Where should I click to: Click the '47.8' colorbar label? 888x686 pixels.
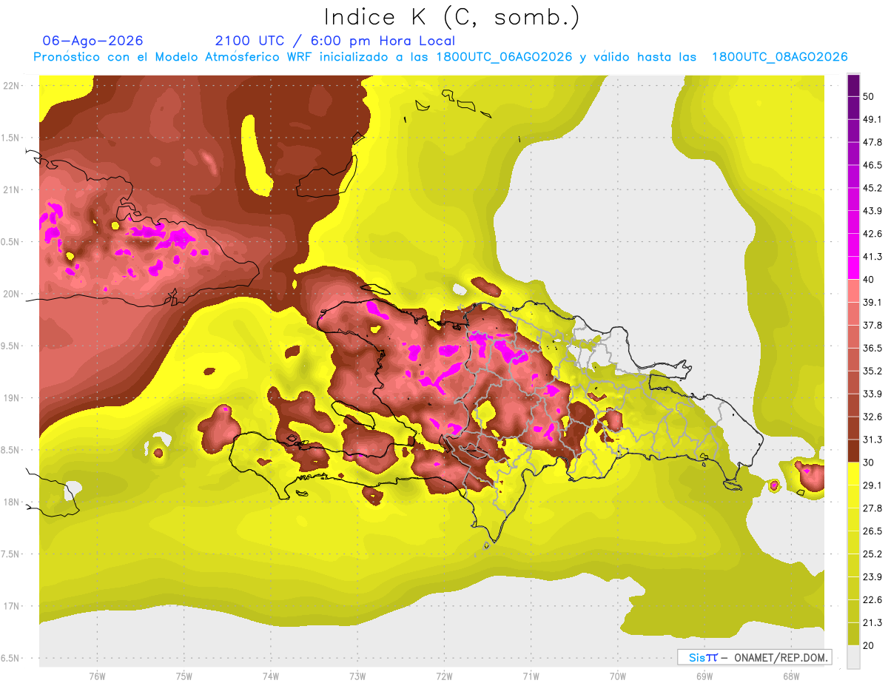click(x=872, y=142)
